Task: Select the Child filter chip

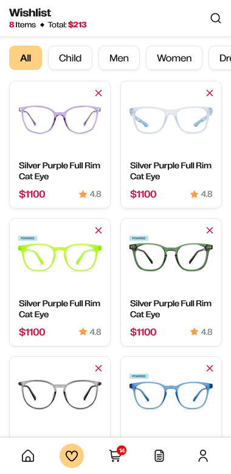Action: (x=70, y=58)
